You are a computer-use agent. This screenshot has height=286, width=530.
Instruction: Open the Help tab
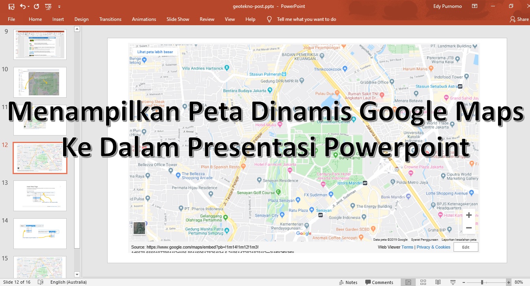(250, 19)
